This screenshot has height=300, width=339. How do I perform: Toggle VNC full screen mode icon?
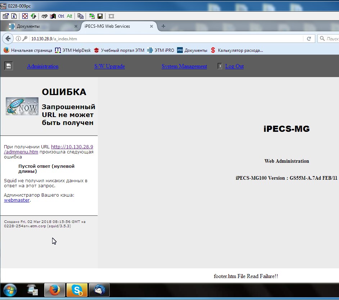point(25,16)
